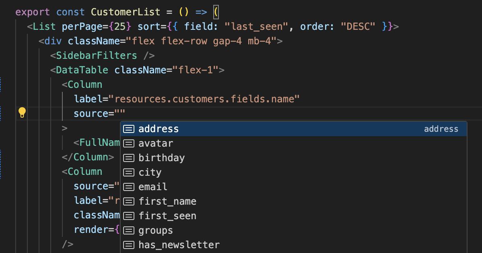Click the CustomerList constant name
Image resolution: width=482 pixels, height=253 pixels.
(x=125, y=12)
